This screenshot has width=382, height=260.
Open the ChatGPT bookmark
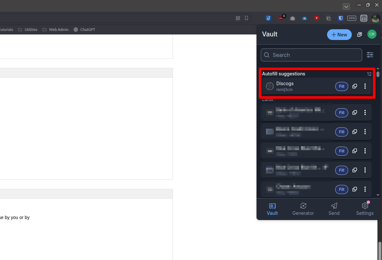point(84,29)
